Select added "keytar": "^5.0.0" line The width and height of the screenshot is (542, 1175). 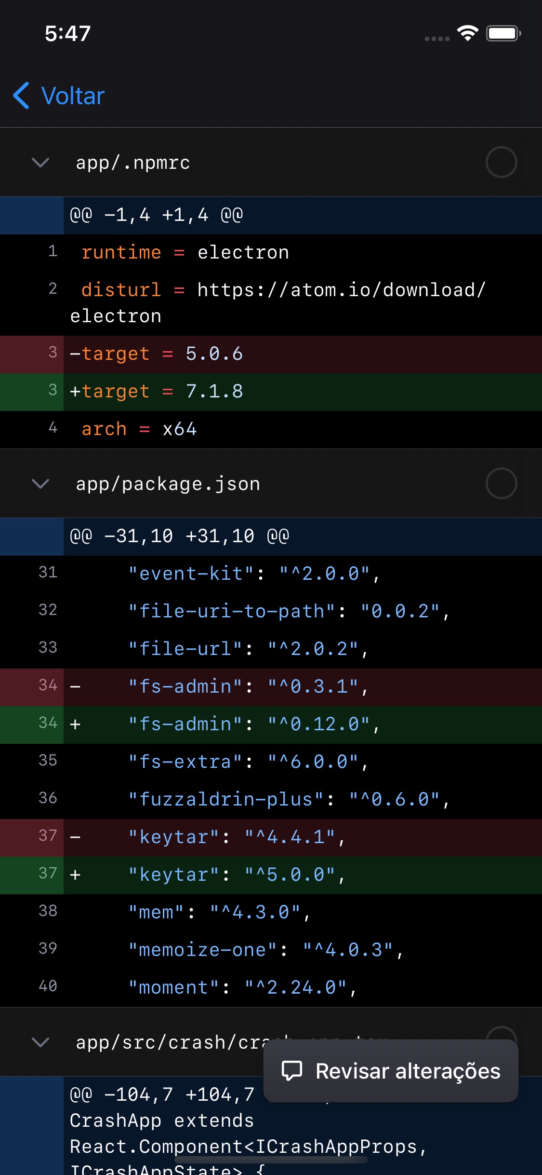pyautogui.click(x=271, y=875)
